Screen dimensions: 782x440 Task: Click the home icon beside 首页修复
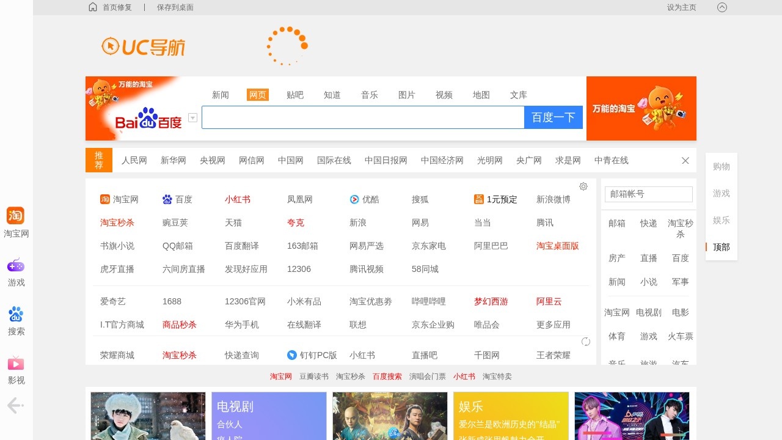[x=93, y=7]
